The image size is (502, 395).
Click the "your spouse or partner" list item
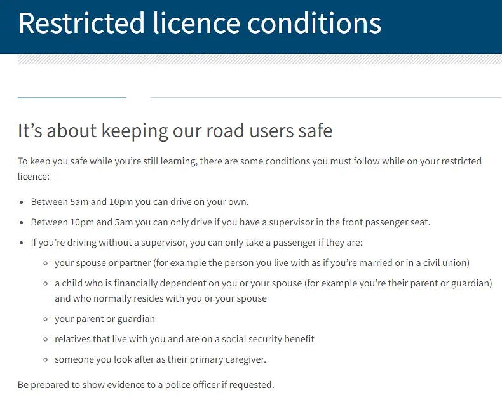point(262,263)
